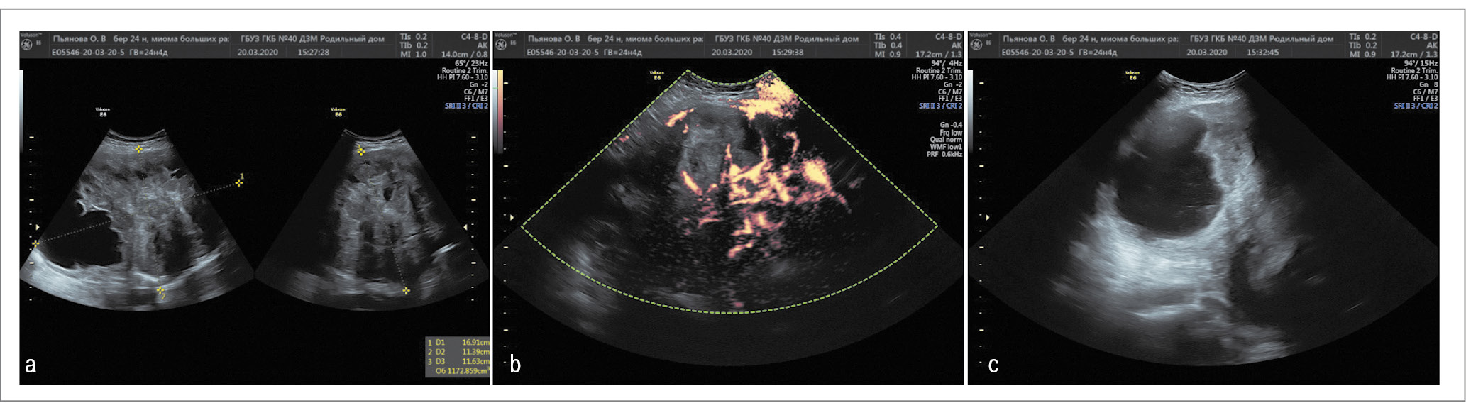This screenshot has height=403, width=1466.
Task: Click the 15:29:38 timestamp in panel b
Action: [x=786, y=53]
